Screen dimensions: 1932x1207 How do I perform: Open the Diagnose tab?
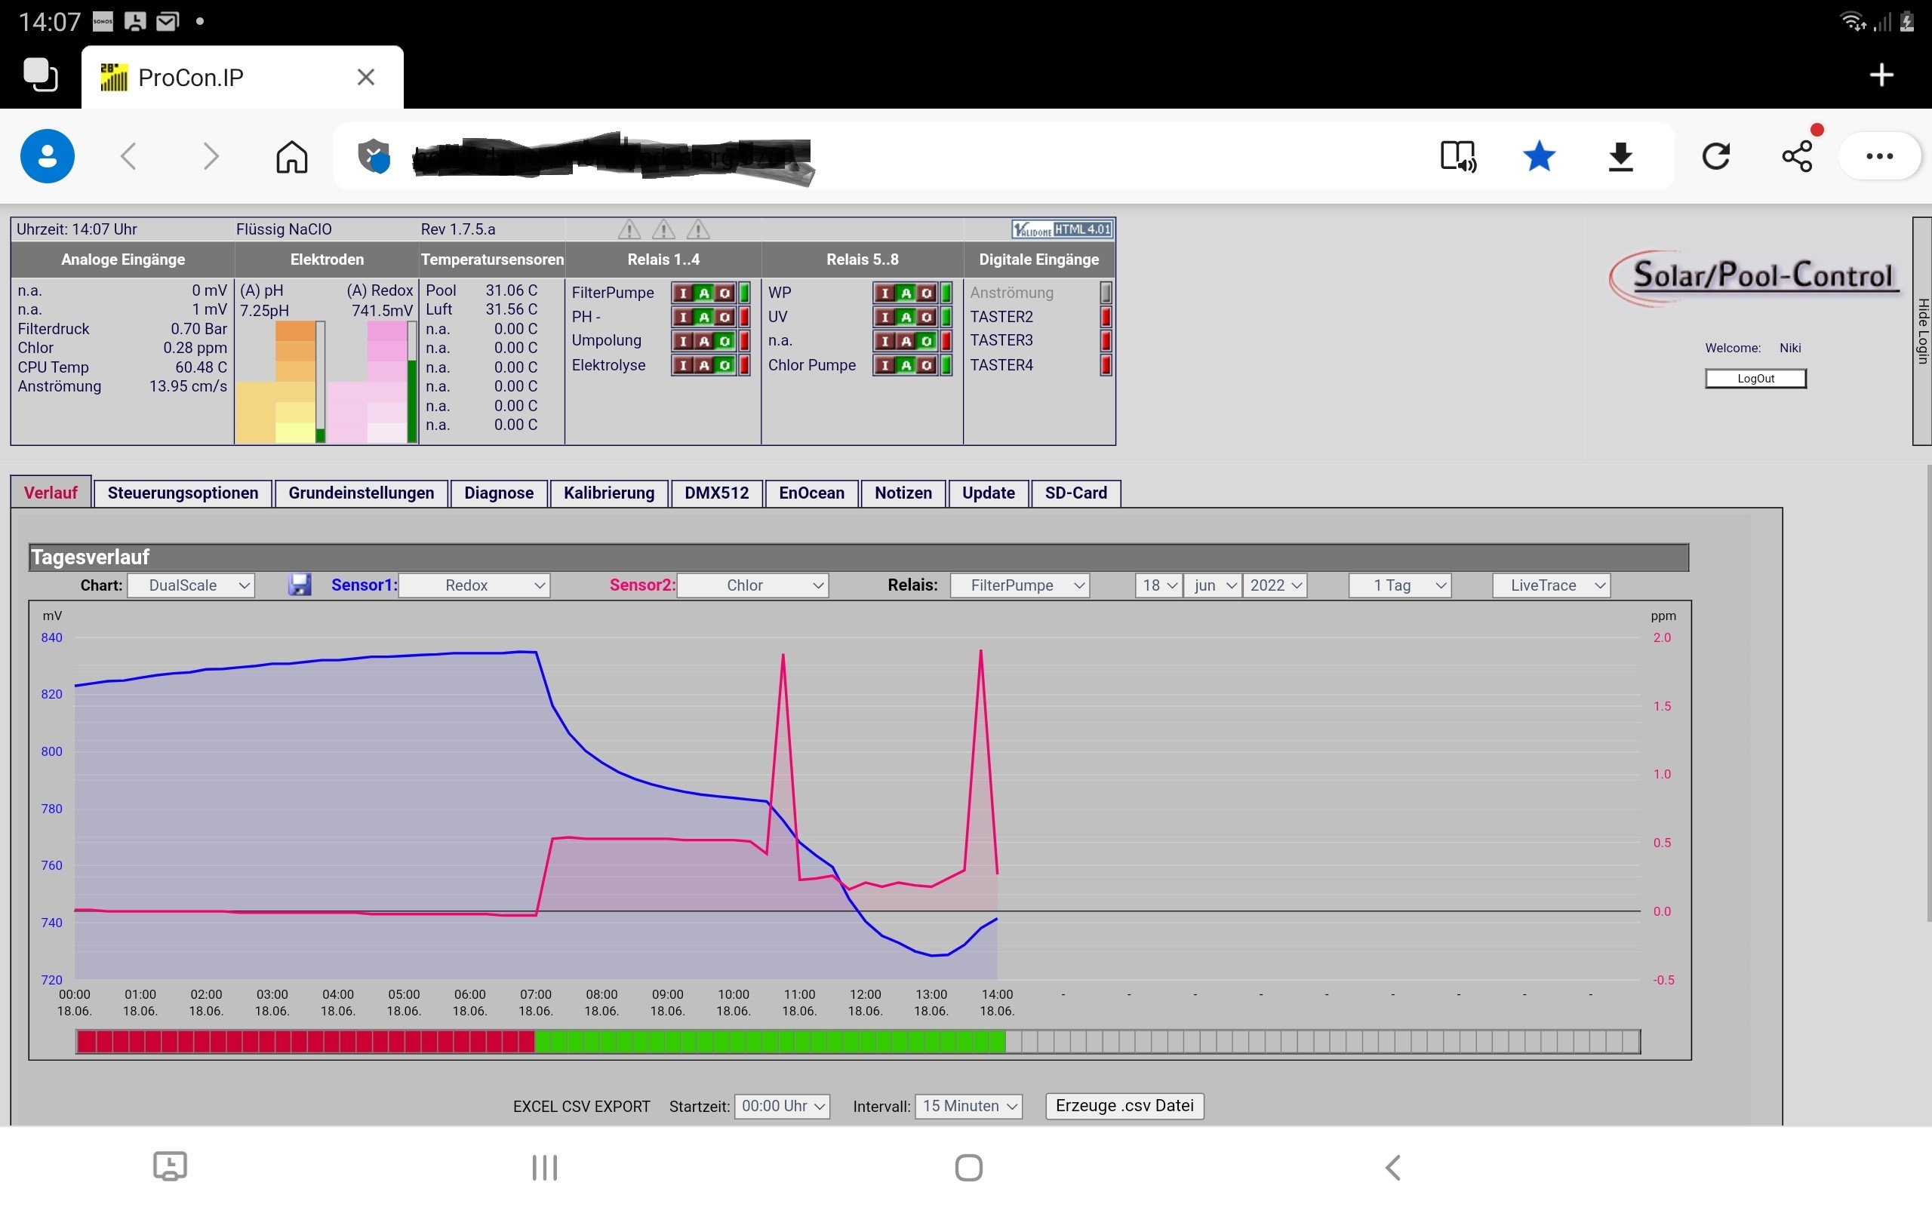(x=499, y=493)
